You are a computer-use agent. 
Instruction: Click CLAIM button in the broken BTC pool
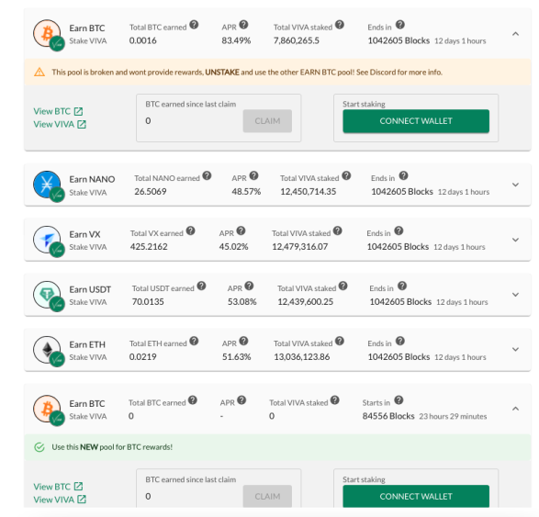[267, 121]
